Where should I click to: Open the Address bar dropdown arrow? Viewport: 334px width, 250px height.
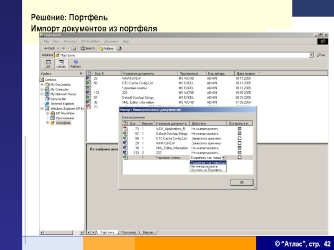coord(311,55)
